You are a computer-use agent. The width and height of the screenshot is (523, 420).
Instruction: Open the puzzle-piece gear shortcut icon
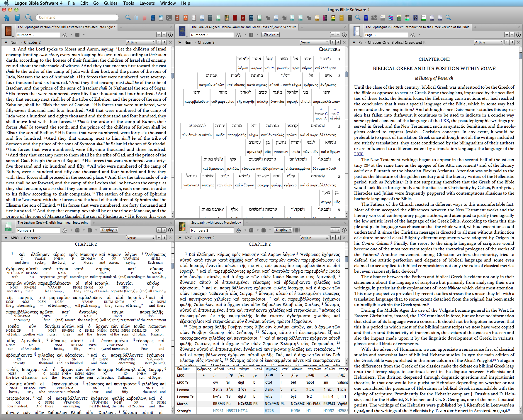pyautogui.click(x=374, y=18)
